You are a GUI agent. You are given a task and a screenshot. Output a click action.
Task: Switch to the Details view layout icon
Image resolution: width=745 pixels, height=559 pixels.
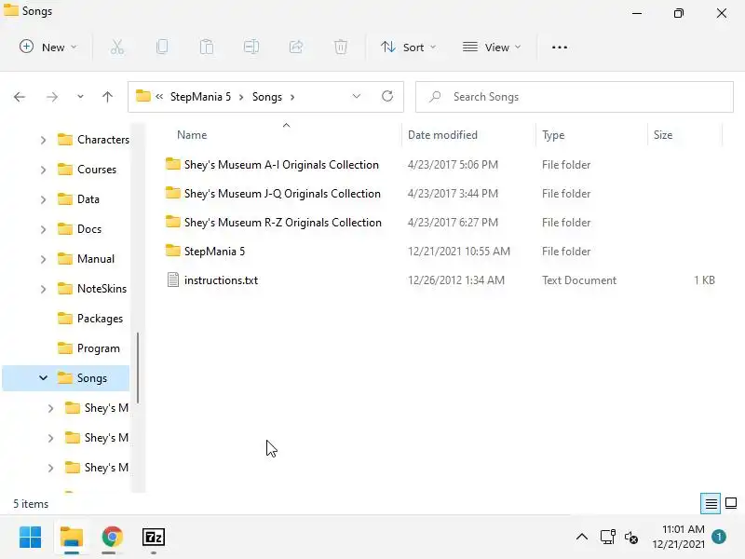tap(711, 503)
